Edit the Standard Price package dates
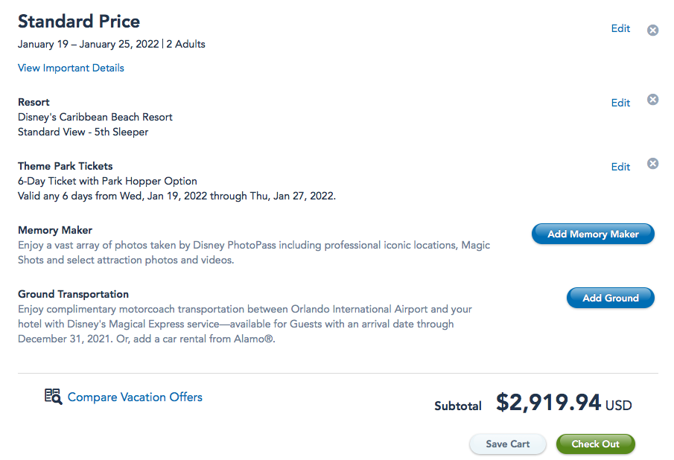The height and width of the screenshot is (460, 674). point(620,29)
